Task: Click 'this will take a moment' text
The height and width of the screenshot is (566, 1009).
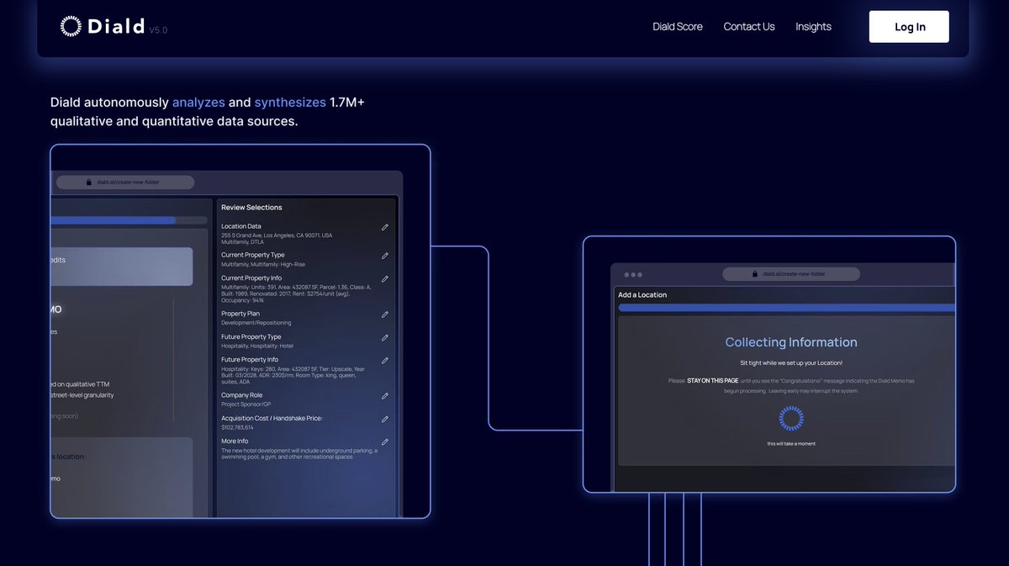Action: coord(791,444)
